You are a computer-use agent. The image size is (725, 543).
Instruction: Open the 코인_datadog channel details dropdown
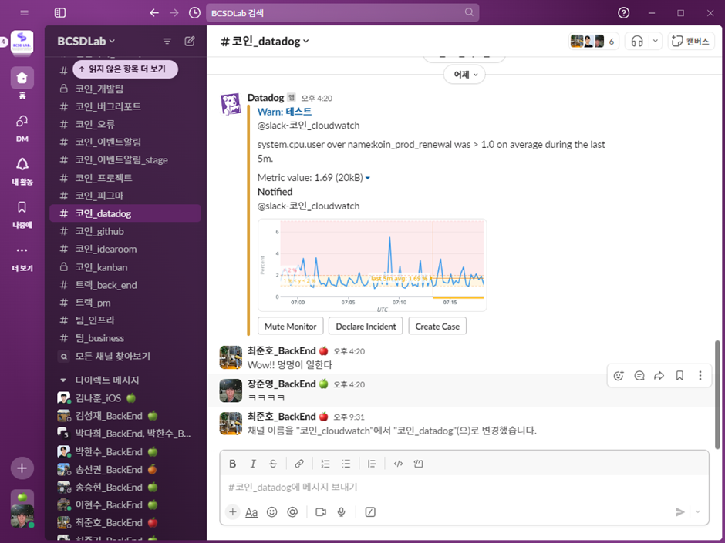(264, 41)
